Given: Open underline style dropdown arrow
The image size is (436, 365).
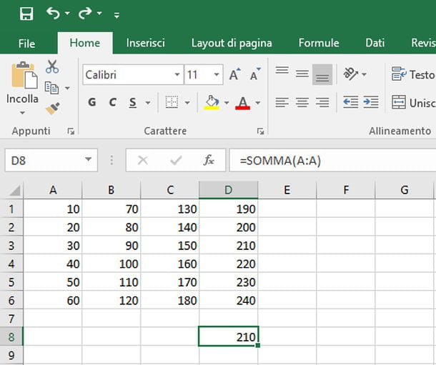Looking at the screenshot, I should 148,103.
